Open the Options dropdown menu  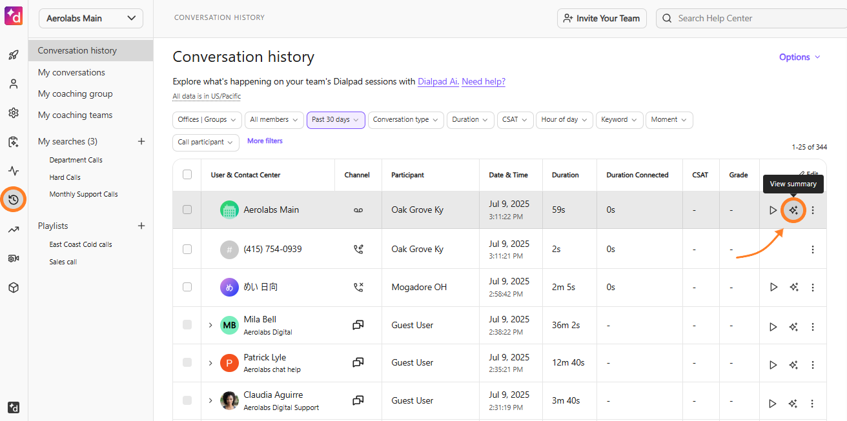[800, 57]
